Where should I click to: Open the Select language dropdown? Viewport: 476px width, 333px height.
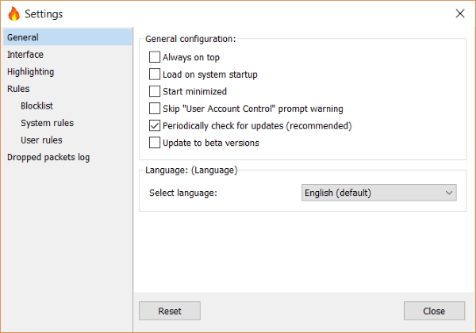(378, 193)
